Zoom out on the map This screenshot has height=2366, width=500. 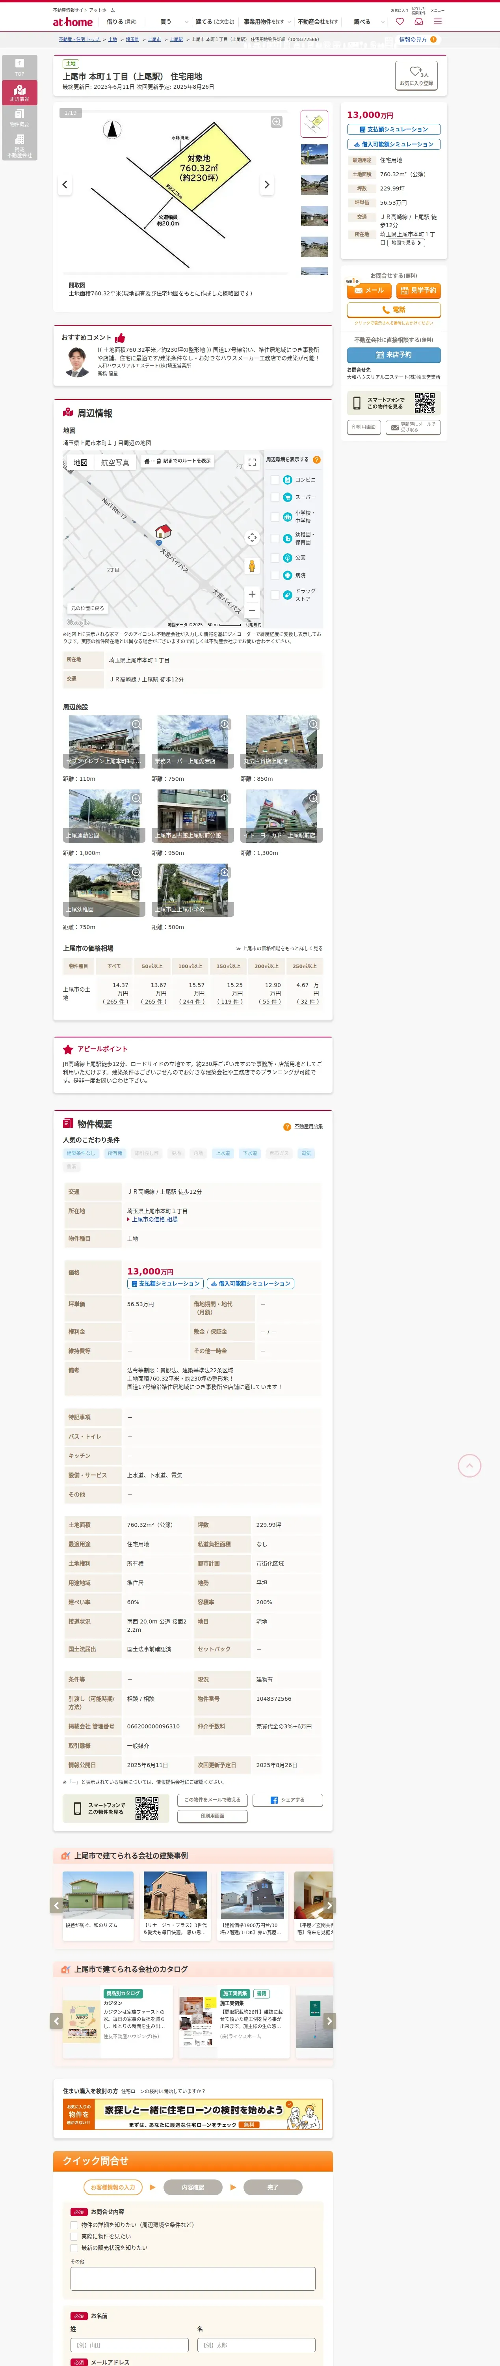click(252, 610)
